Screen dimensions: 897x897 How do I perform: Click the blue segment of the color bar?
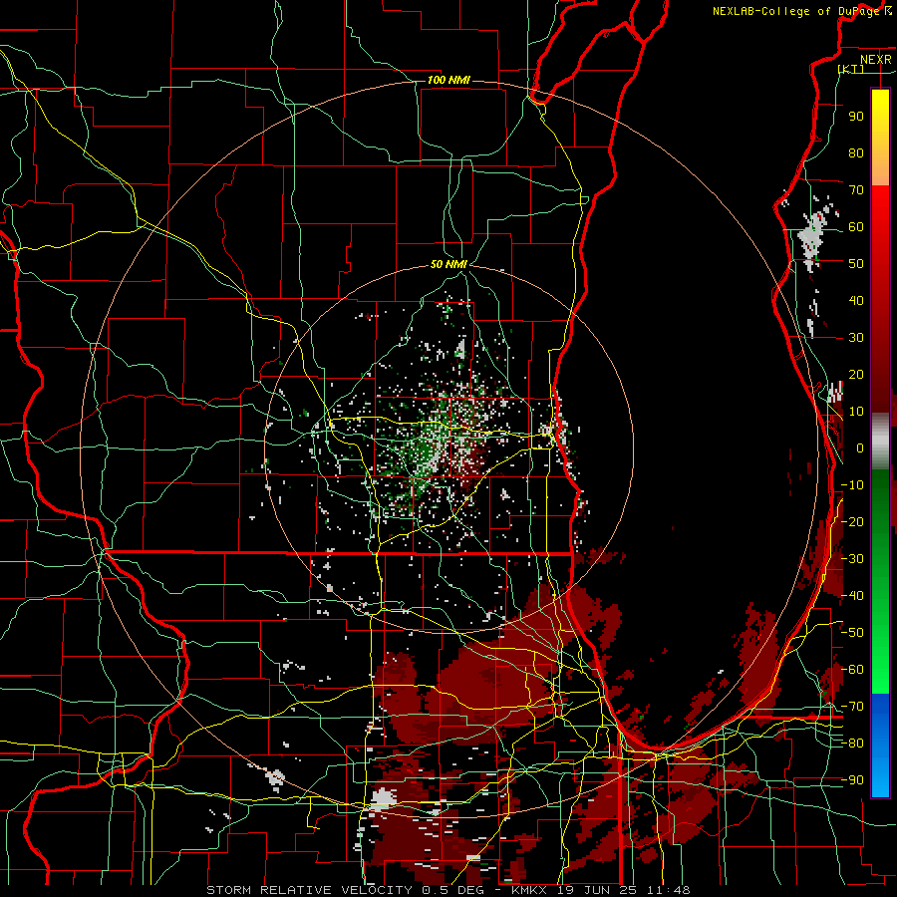coord(880,745)
